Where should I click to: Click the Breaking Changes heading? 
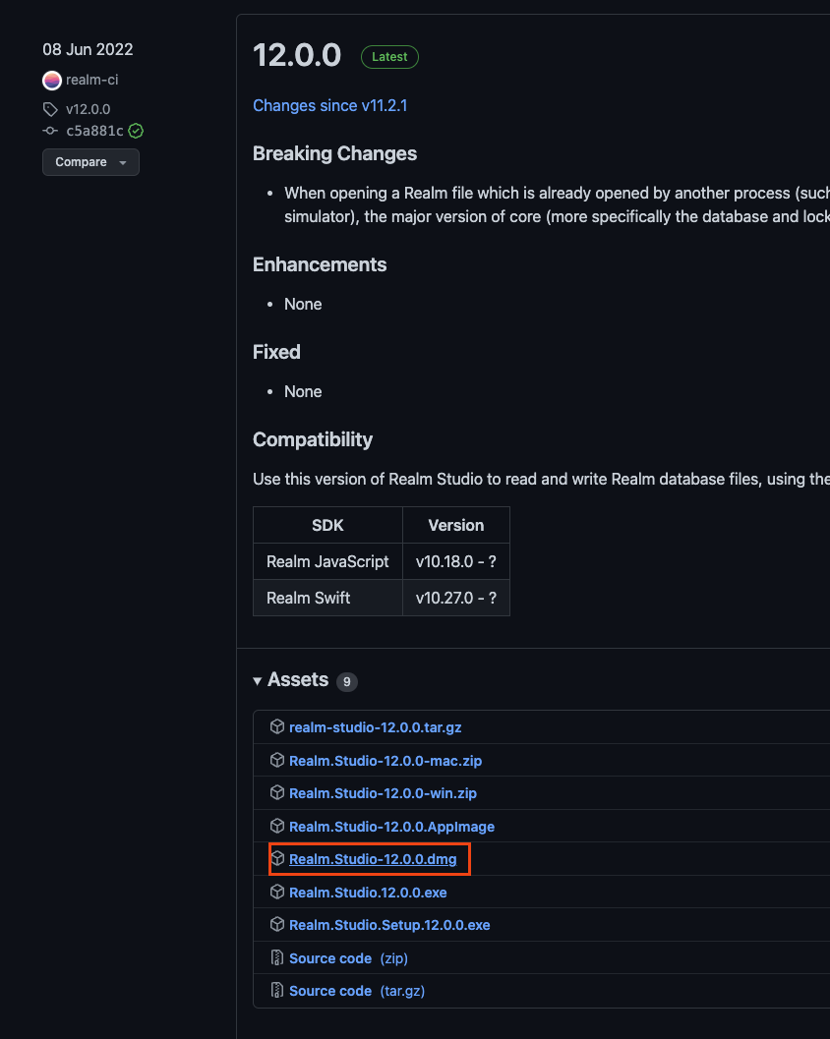(x=334, y=153)
